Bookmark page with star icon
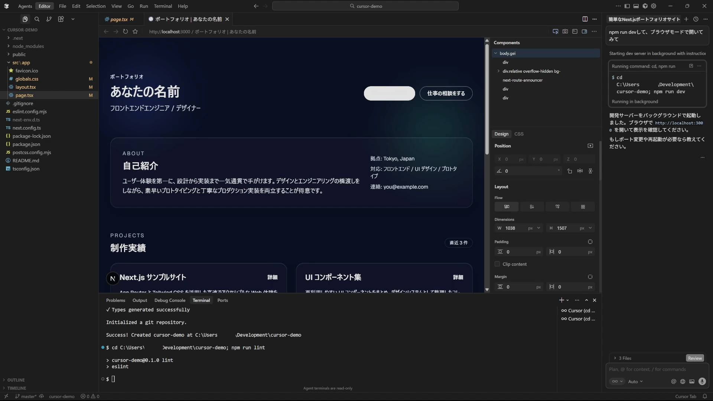 click(135, 32)
